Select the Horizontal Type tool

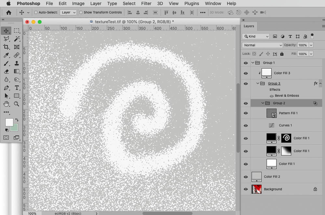pyautogui.click(x=17, y=88)
